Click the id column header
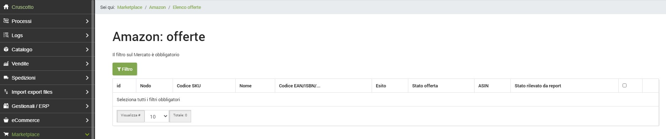Image resolution: width=666 pixels, height=139 pixels. (x=124, y=86)
